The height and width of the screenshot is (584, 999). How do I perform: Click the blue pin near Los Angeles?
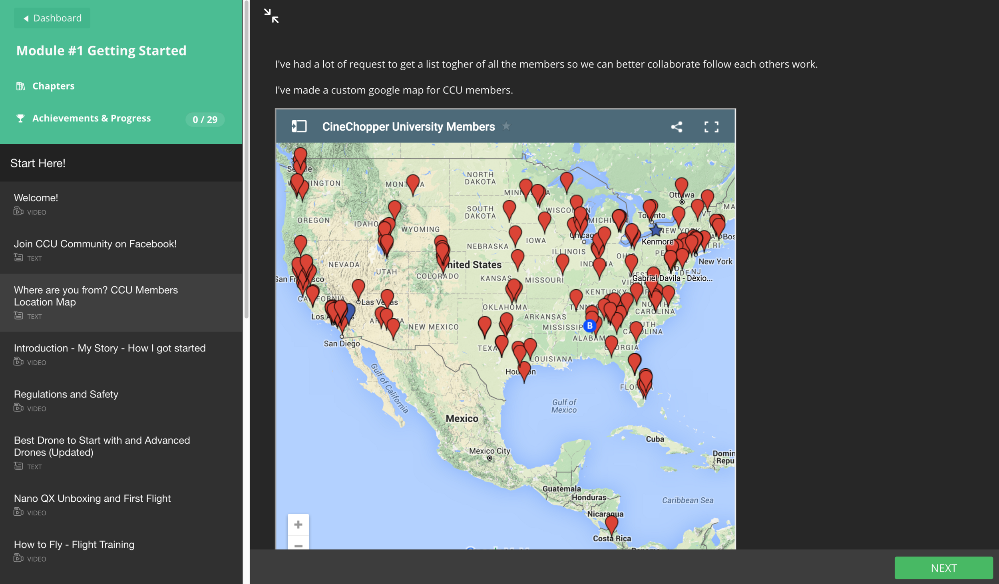click(350, 312)
